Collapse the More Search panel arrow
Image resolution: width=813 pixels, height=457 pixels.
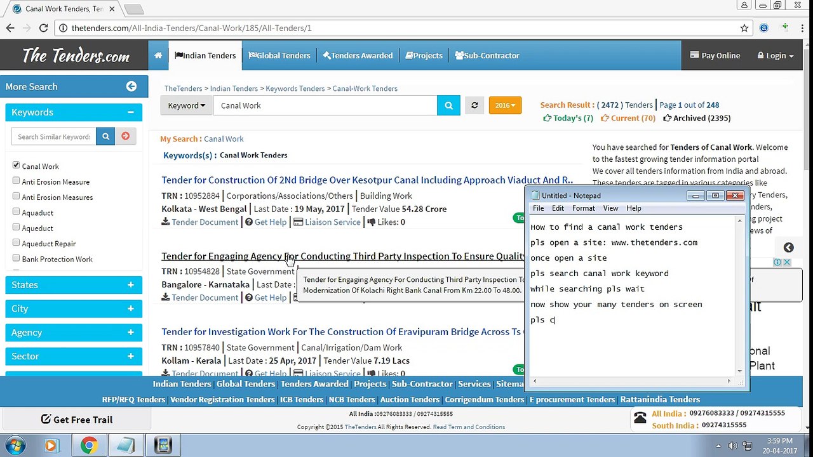coord(131,86)
